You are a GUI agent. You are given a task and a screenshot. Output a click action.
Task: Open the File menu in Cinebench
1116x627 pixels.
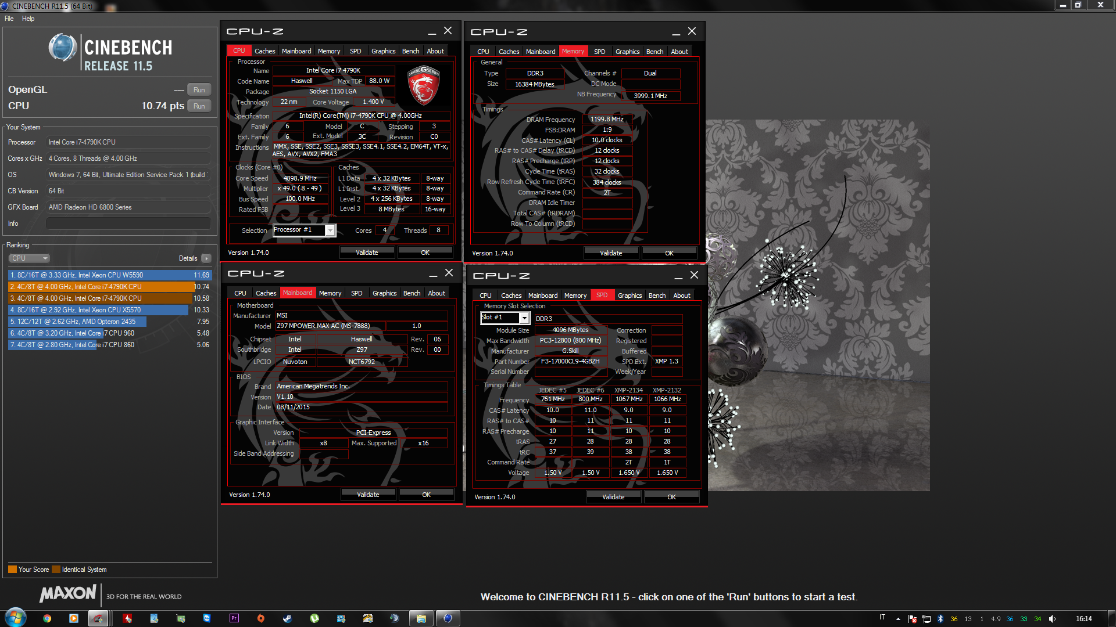click(9, 19)
